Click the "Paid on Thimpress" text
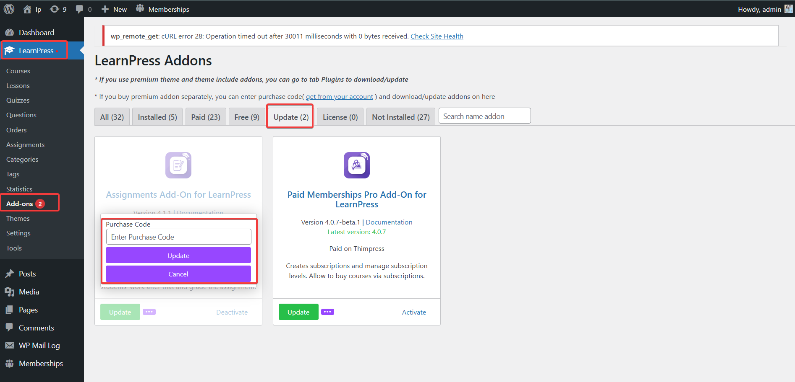The height and width of the screenshot is (382, 795). point(357,248)
